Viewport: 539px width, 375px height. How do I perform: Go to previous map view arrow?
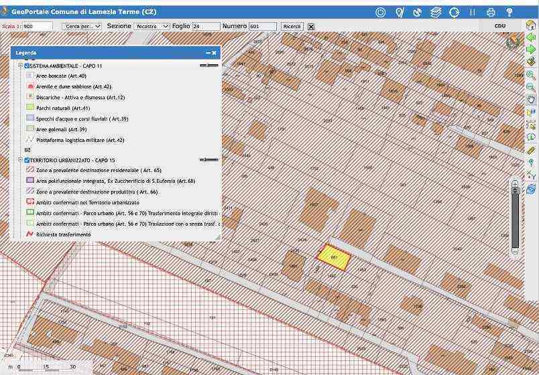[530, 37]
